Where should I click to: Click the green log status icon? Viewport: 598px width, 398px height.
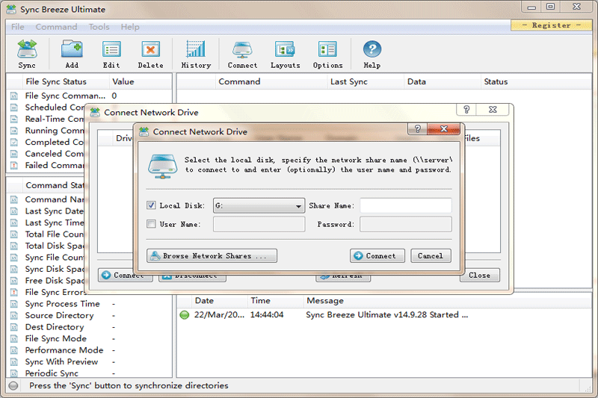point(184,315)
